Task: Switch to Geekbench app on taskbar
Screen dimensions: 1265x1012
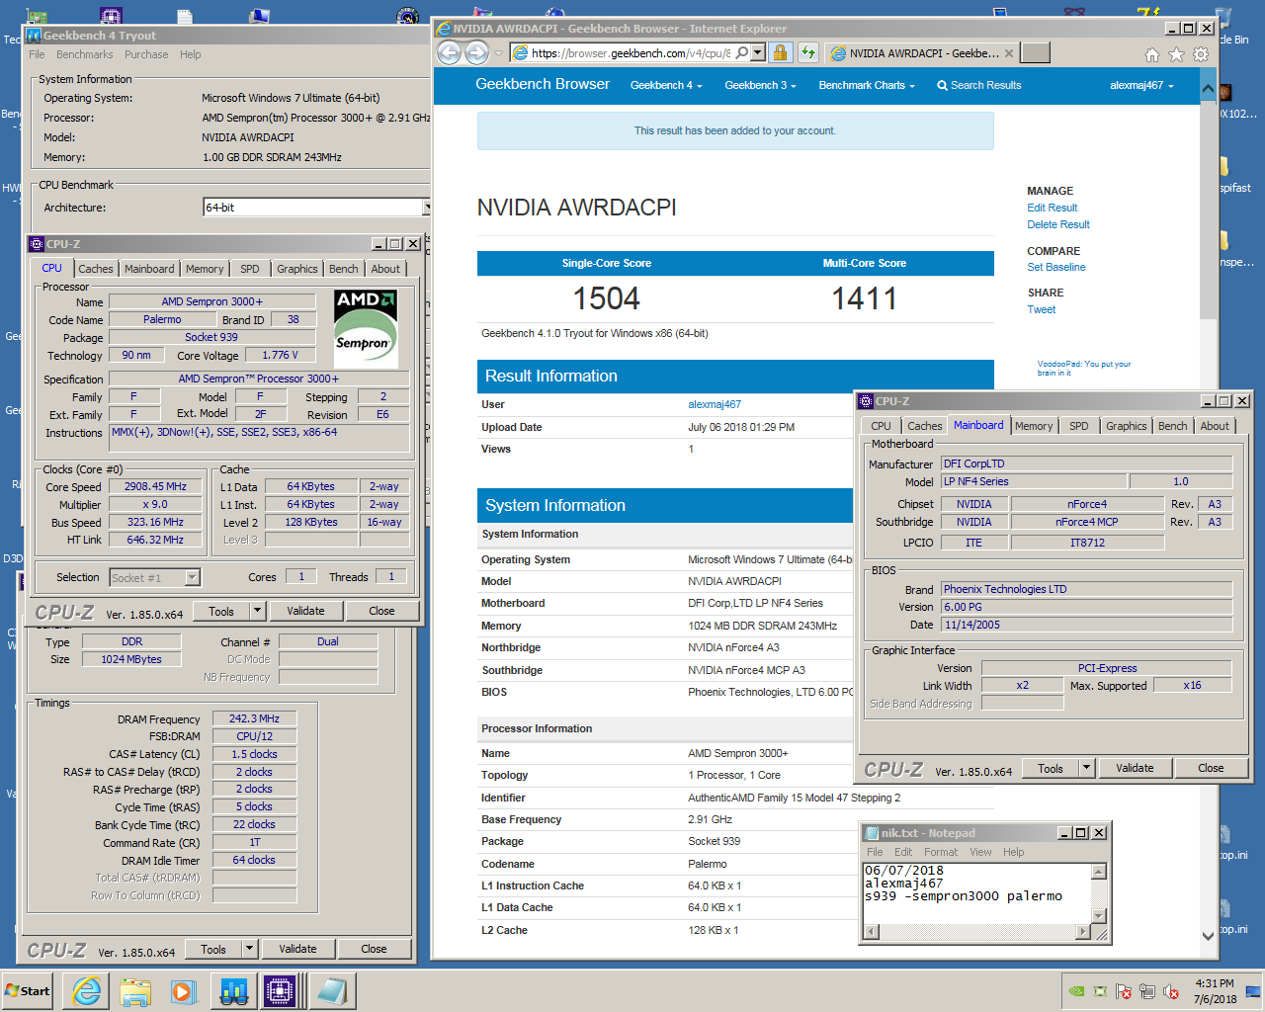Action: 233,991
